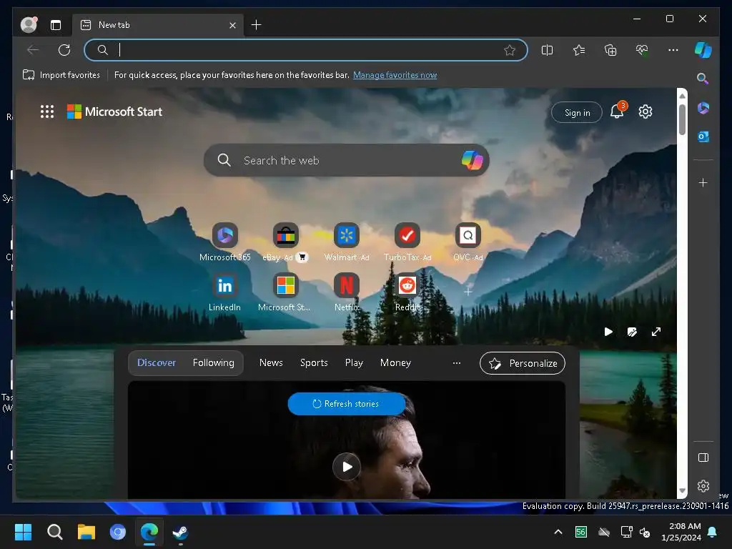Toggle sidebar visibility icon at bottom
This screenshot has height=549, width=732.
tap(703, 457)
